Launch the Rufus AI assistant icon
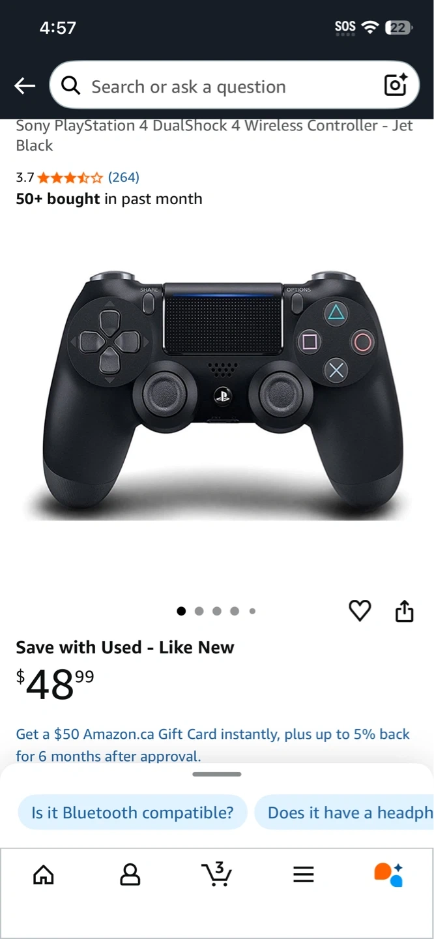This screenshot has width=434, height=939. tap(388, 874)
